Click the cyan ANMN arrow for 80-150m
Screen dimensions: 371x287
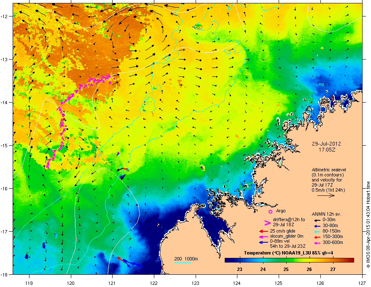click(x=317, y=231)
